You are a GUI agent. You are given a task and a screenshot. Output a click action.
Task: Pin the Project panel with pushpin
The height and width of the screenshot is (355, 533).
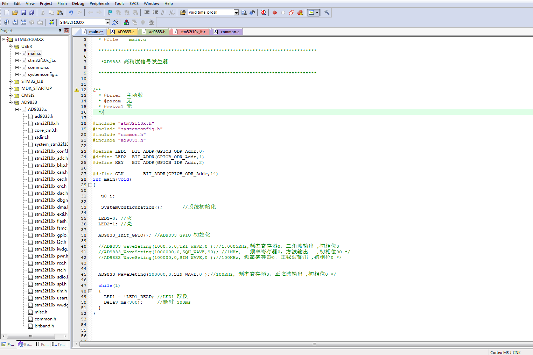60,31
